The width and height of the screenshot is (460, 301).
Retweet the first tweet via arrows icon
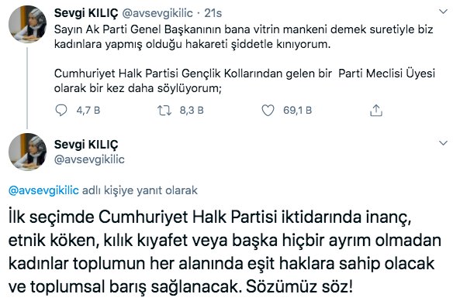pyautogui.click(x=164, y=111)
